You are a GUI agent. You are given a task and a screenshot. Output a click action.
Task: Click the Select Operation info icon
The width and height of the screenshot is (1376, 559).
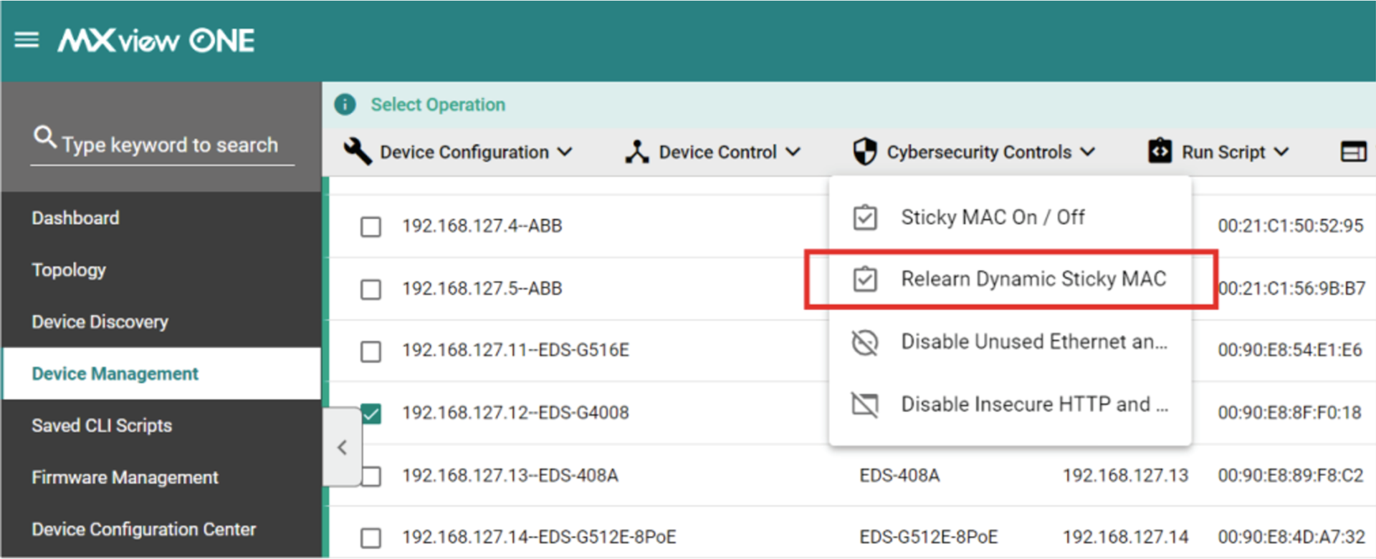[x=345, y=104]
